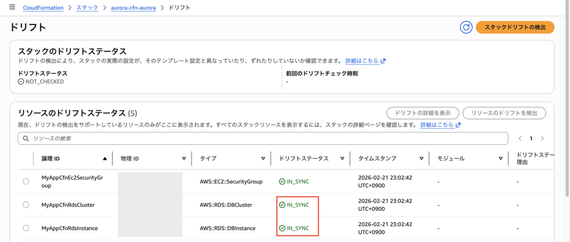Click the search magnifier icon

pyautogui.click(x=25, y=139)
